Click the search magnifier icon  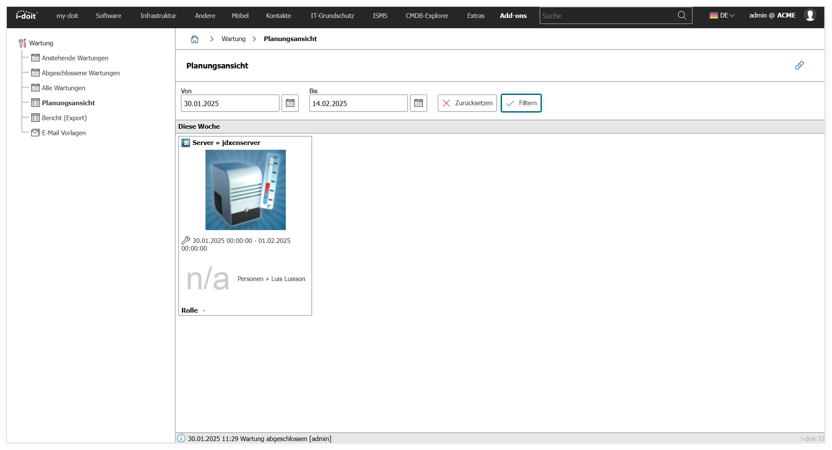682,16
